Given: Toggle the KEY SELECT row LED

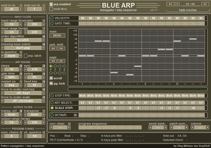Looking at the screenshot, I should (52, 103).
